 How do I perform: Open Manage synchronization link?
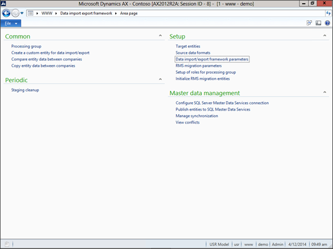click(197, 116)
